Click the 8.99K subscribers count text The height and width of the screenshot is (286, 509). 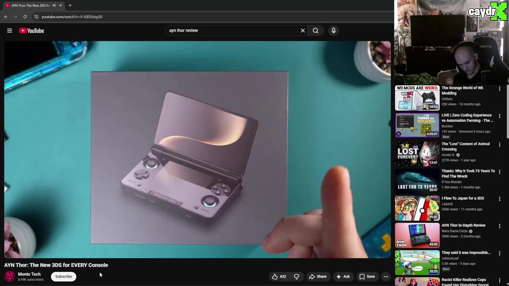pos(31,280)
